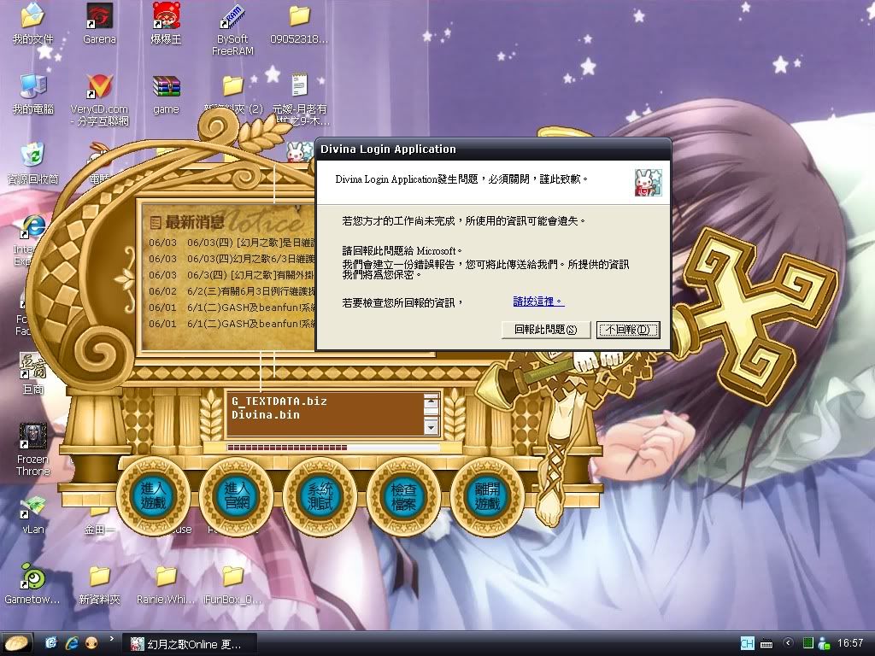The height and width of the screenshot is (656, 875).
Task: Open the vLan shortcut icon
Action: point(32,513)
